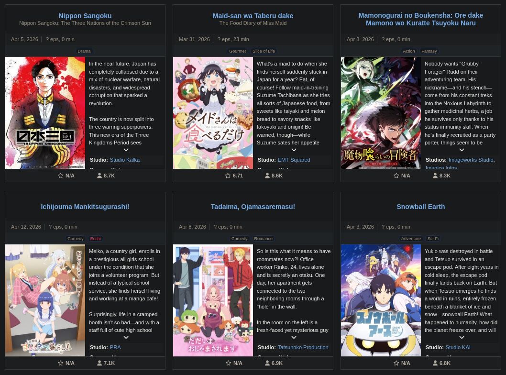This screenshot has width=506, height=375.
Task: Open the Snowball Earth title link
Action: (x=420, y=207)
